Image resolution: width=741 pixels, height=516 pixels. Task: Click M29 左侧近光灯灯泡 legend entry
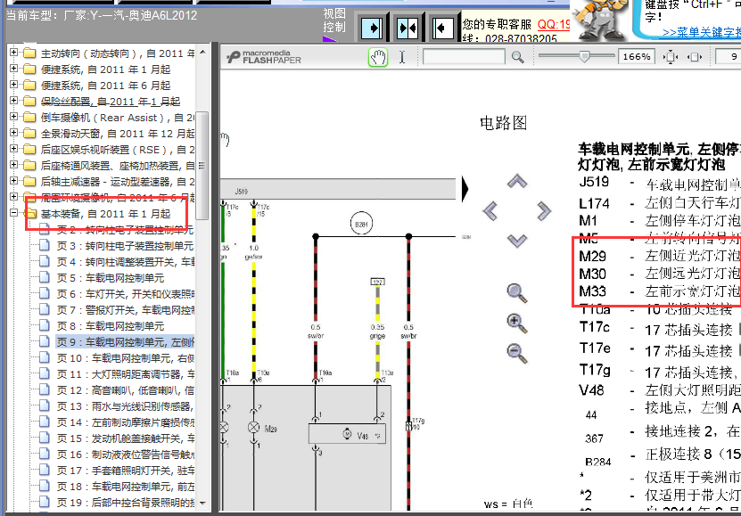660,256
